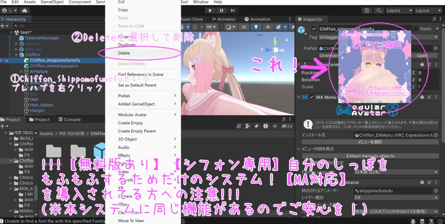Toggle the MA Menu component enable checkbox

tap(312, 97)
